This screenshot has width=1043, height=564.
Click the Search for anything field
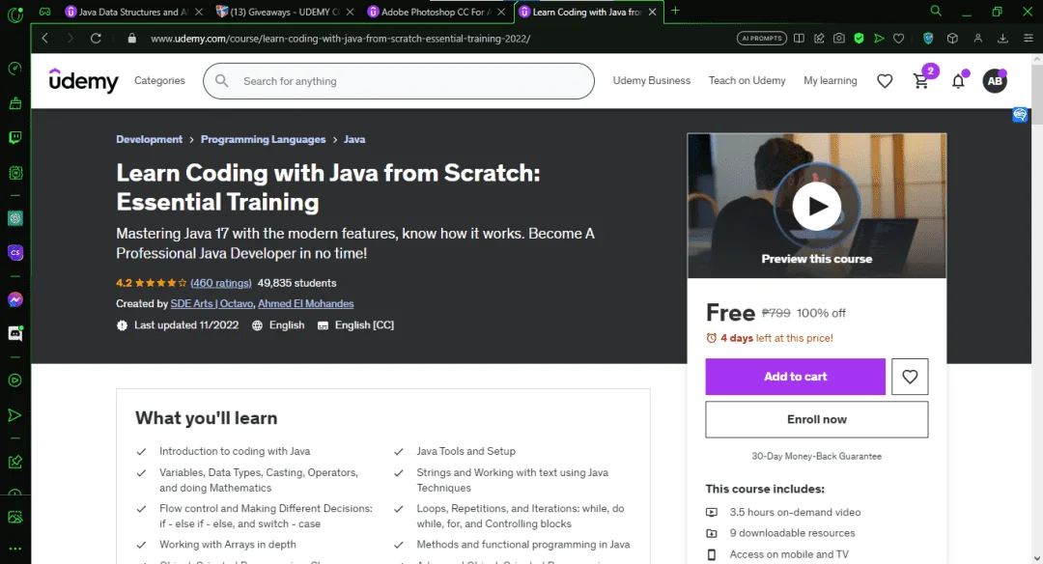(399, 81)
